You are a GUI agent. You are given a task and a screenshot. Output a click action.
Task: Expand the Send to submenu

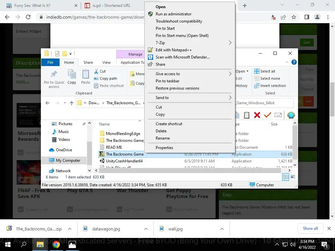coord(190,97)
